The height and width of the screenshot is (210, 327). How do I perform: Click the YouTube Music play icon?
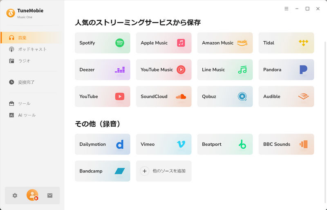[181, 69]
